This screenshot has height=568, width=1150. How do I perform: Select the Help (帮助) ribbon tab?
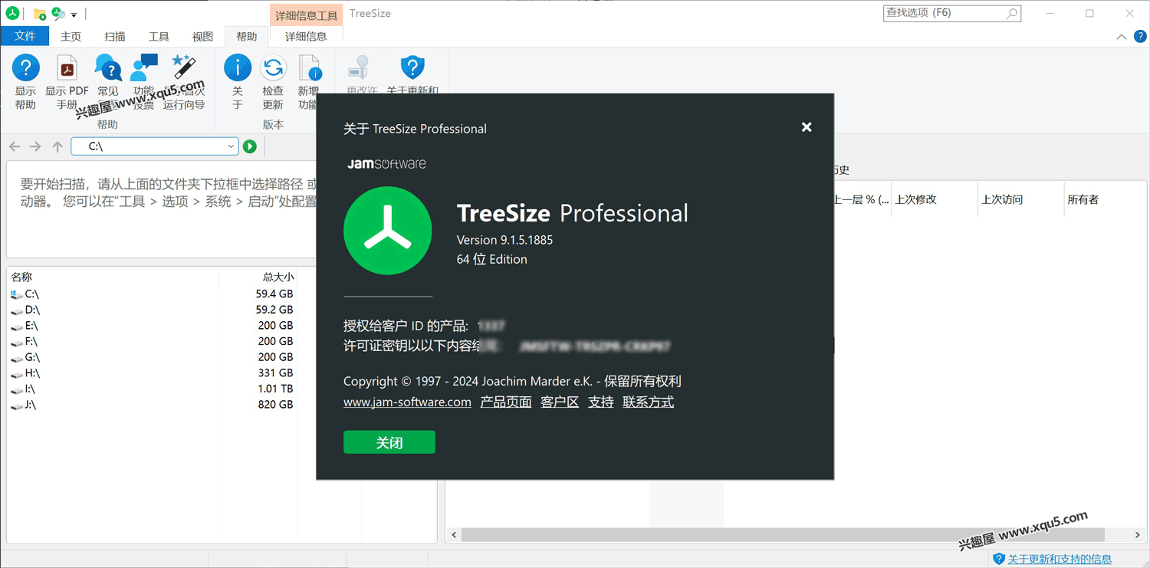pyautogui.click(x=247, y=36)
